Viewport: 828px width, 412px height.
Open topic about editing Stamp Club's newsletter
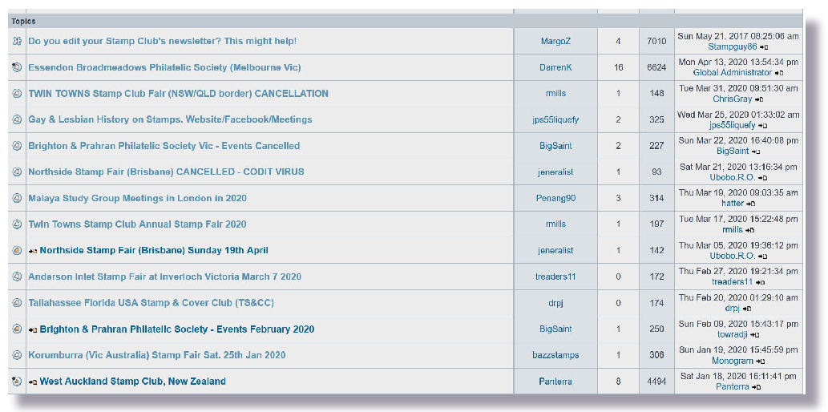[162, 41]
